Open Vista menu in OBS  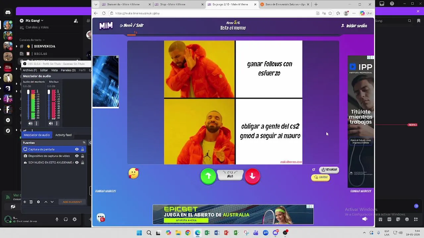tap(54, 70)
